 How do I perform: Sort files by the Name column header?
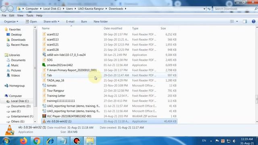point(46,28)
